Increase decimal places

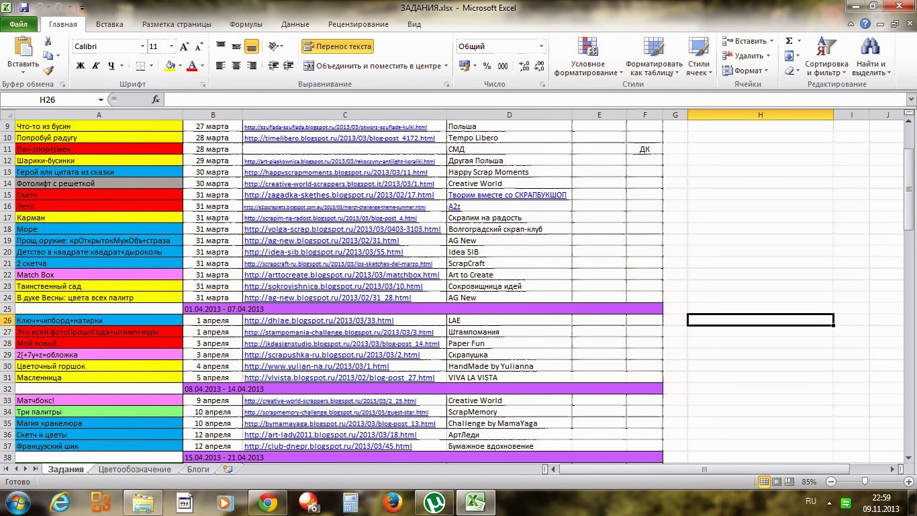click(524, 66)
